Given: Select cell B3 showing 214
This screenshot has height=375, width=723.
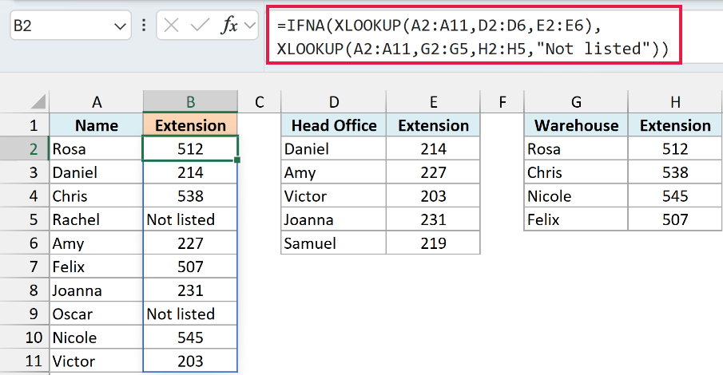Looking at the screenshot, I should pos(190,173).
